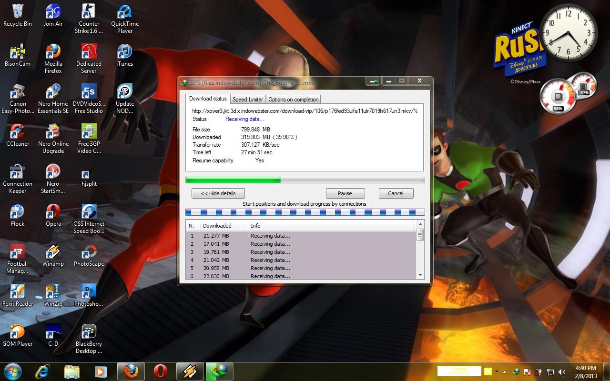Select connection row with 17.041 MB

pos(301,244)
